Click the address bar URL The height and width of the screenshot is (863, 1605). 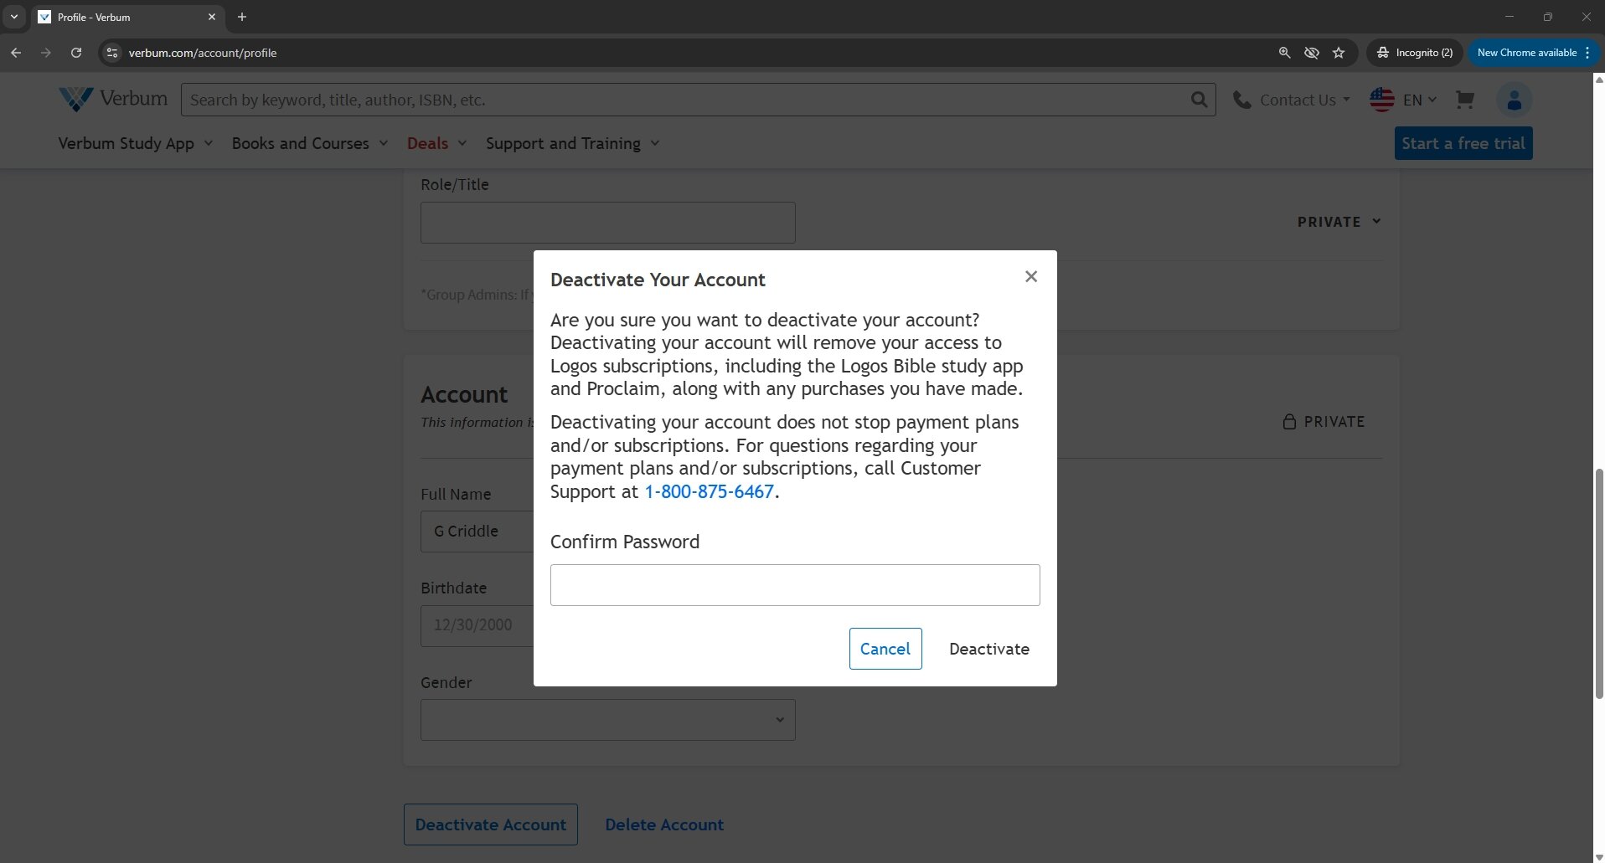203,53
